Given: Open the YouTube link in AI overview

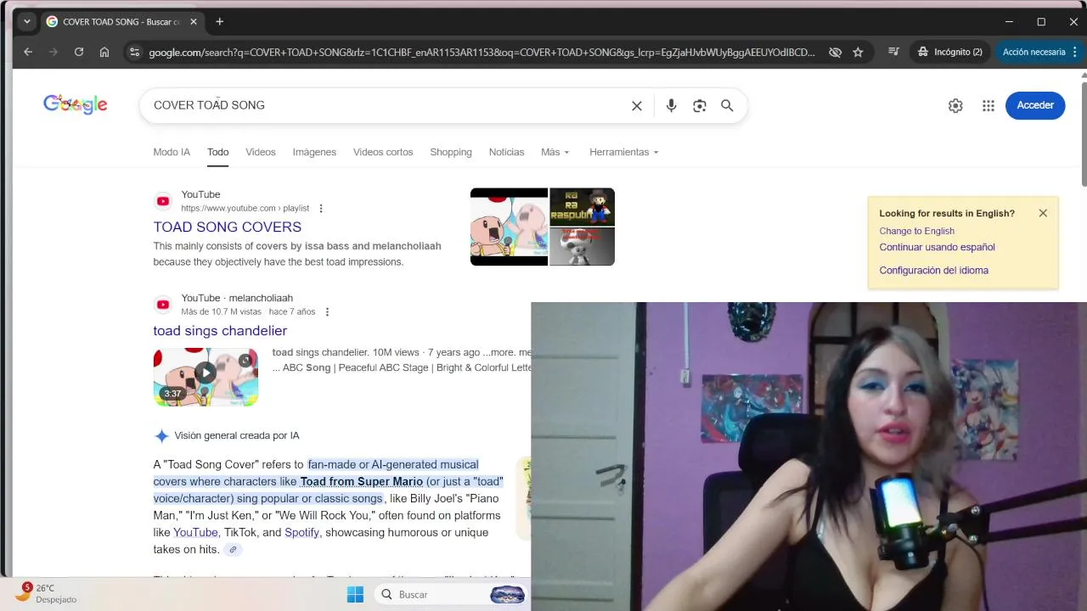Looking at the screenshot, I should (x=195, y=532).
